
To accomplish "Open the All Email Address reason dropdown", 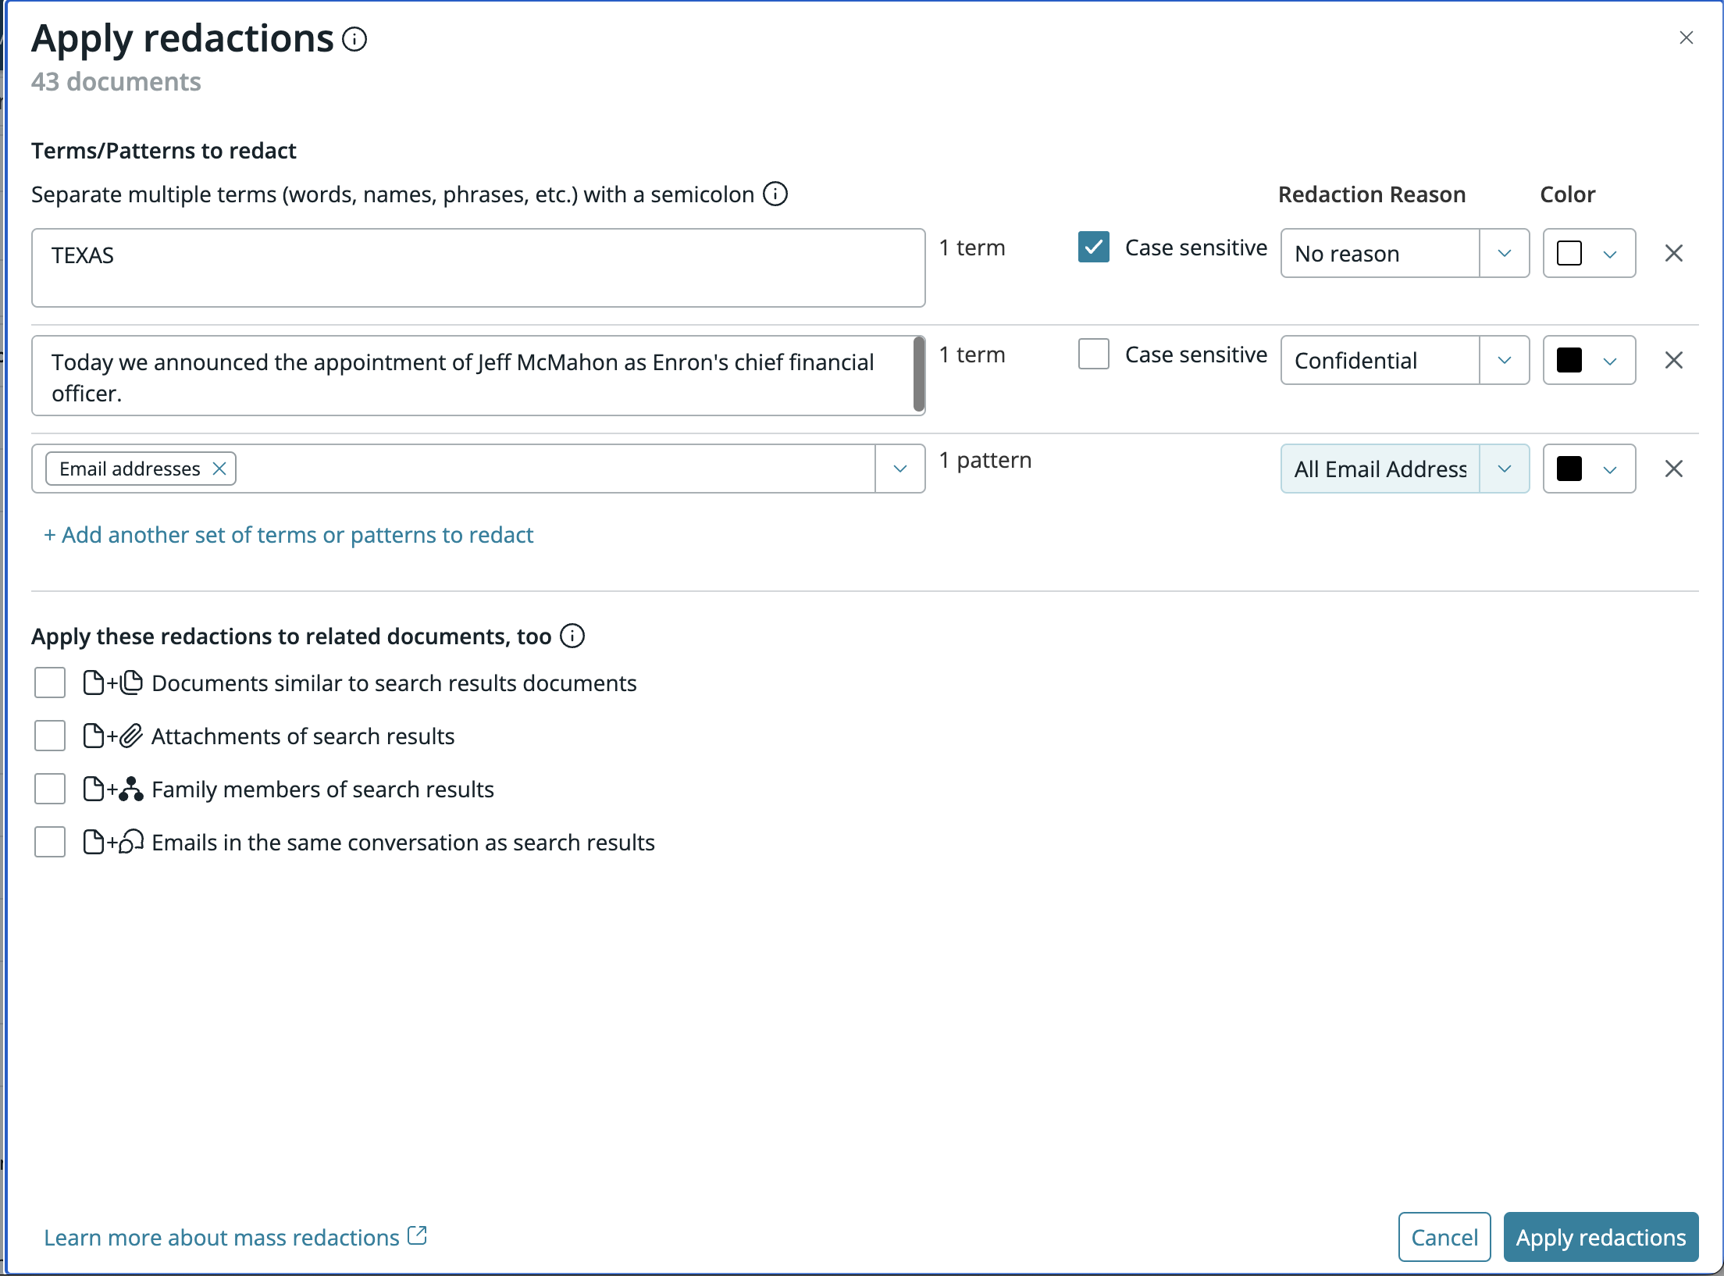I will pyautogui.click(x=1504, y=469).
